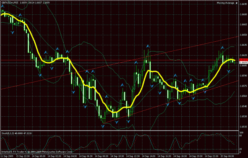Click the white 1.6609 current price tag

(243, 63)
